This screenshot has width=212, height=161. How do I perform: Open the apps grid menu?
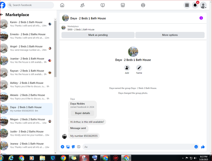(x=187, y=5)
